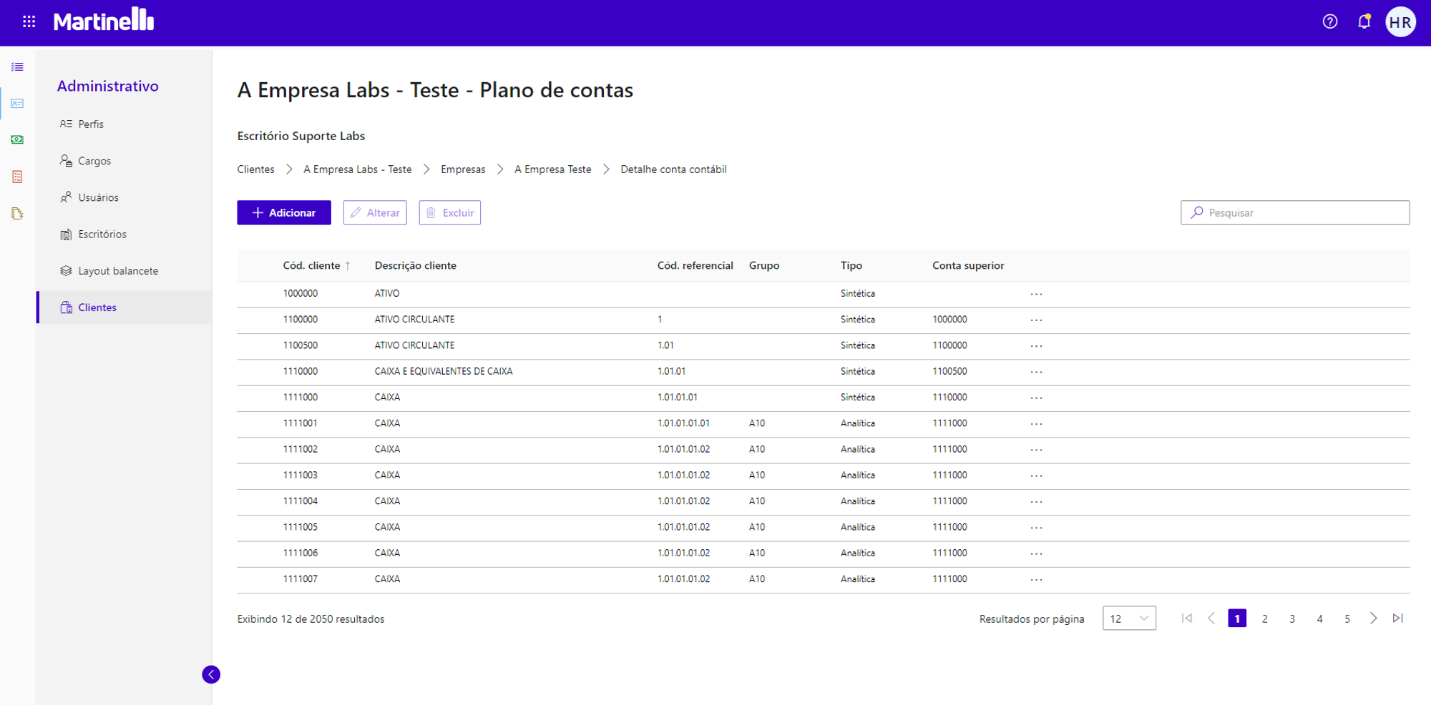Sort by Cód. cliente column header
This screenshot has width=1431, height=705.
click(312, 265)
